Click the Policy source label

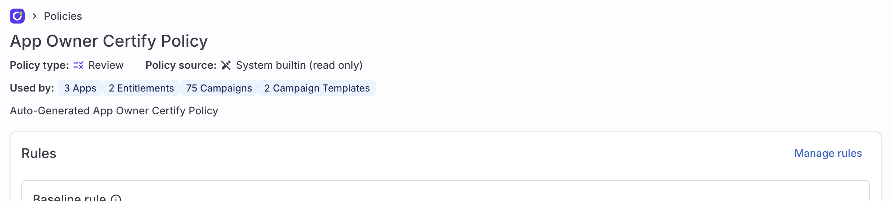[x=181, y=65]
